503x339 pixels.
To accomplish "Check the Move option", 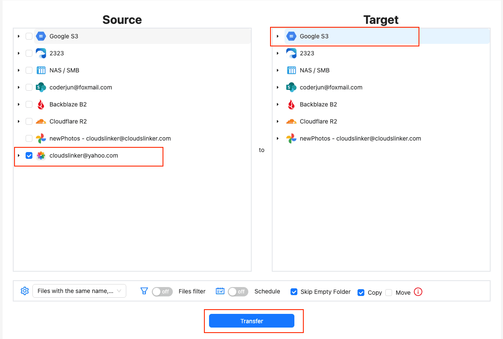I will [x=389, y=292].
